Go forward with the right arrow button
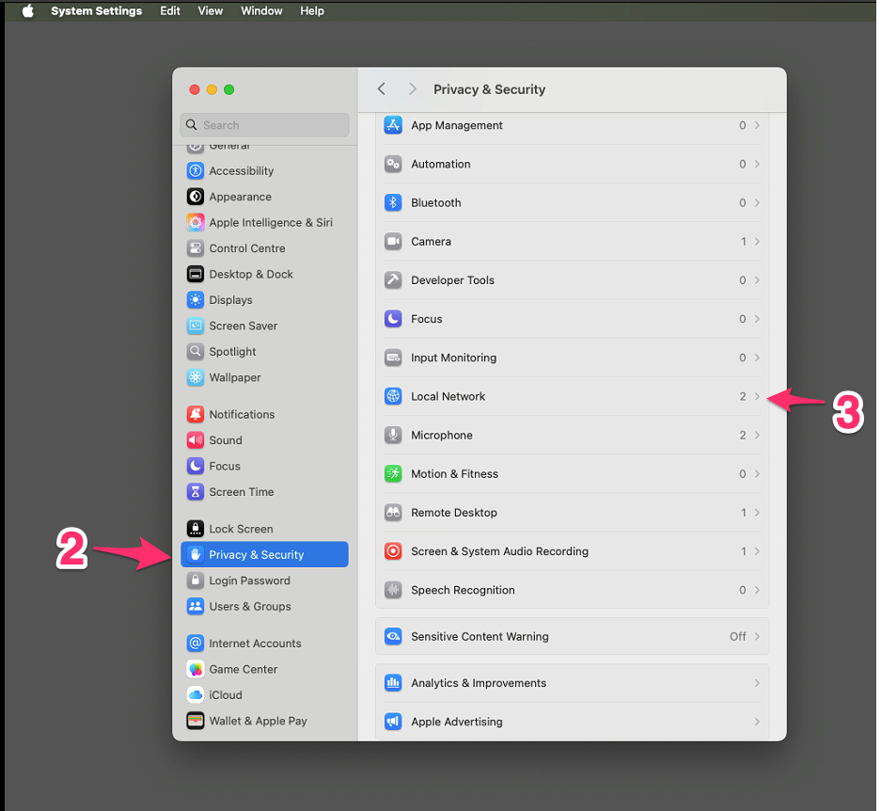The image size is (881, 811). point(413,88)
